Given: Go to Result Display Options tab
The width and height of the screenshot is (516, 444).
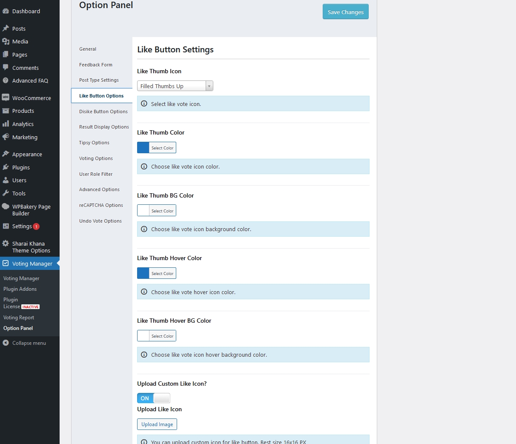Looking at the screenshot, I should click(104, 127).
